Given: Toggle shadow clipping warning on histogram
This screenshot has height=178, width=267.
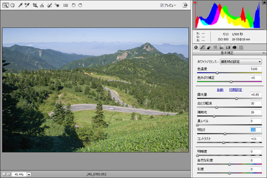Looking at the screenshot, I should click(195, 2).
